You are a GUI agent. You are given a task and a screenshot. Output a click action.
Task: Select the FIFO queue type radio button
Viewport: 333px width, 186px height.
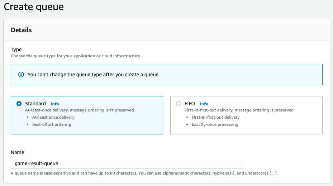[x=179, y=104]
